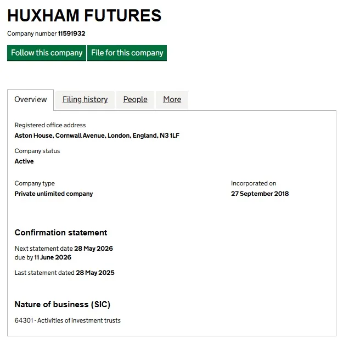Click the SIC code 64301 investment trusts entry
The image size is (349, 344).
click(67, 320)
